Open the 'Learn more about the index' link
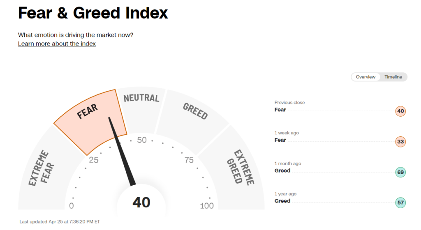Viewport: 421px width, 230px height. (x=57, y=44)
